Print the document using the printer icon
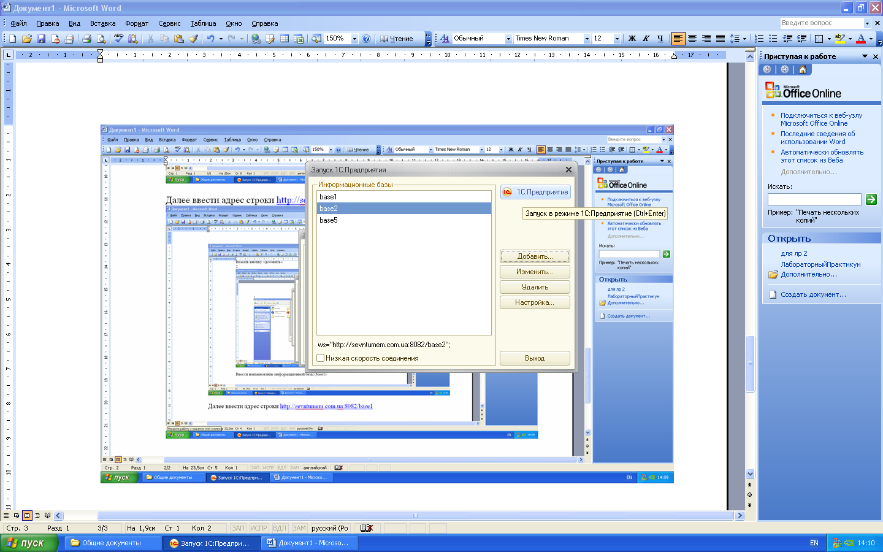Screen dimensions: 883x552 (87, 39)
